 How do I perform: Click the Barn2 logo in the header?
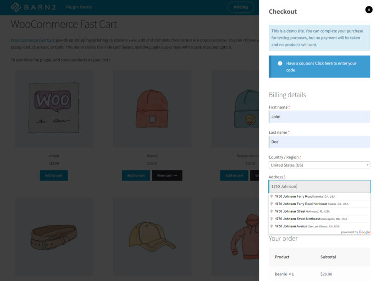[33, 7]
